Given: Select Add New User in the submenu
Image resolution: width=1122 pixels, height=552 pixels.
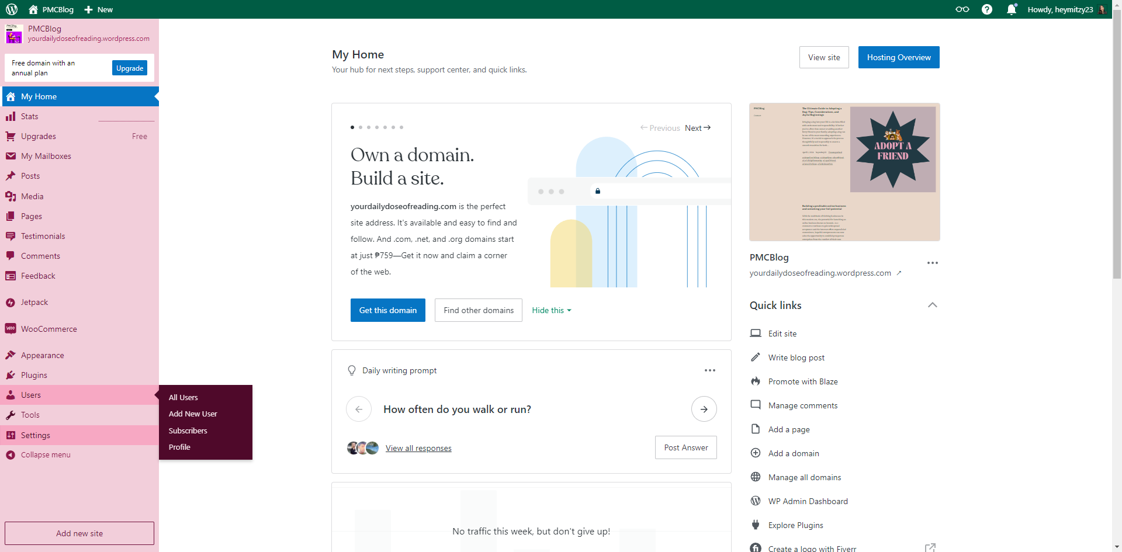Looking at the screenshot, I should [x=193, y=414].
